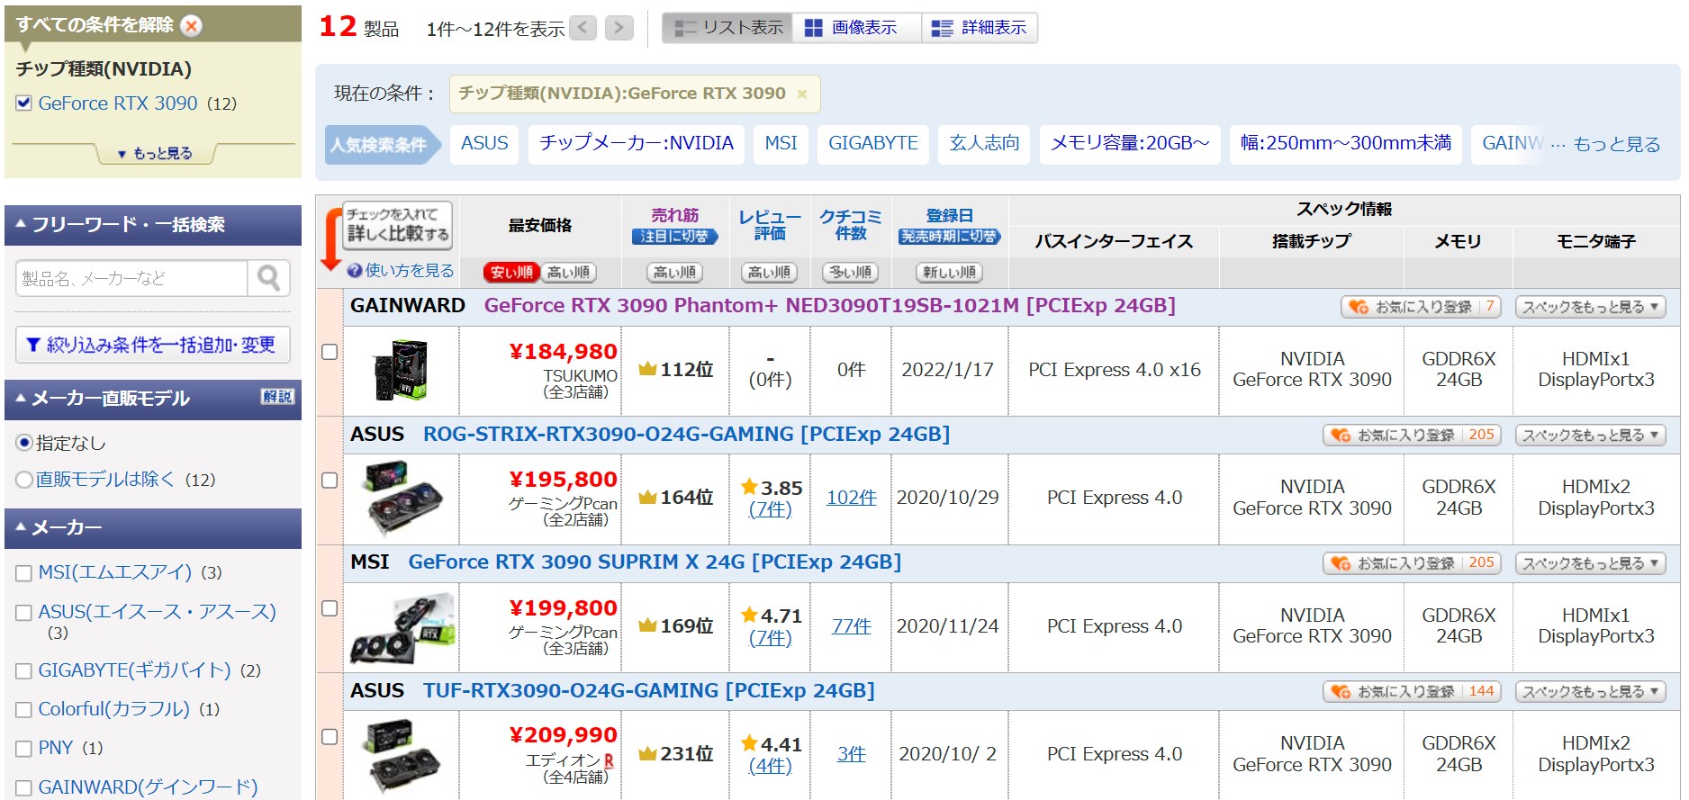Viewport: 1689px width, 800px height.
Task: Click the 詳しく比較する compare button
Action: click(398, 225)
